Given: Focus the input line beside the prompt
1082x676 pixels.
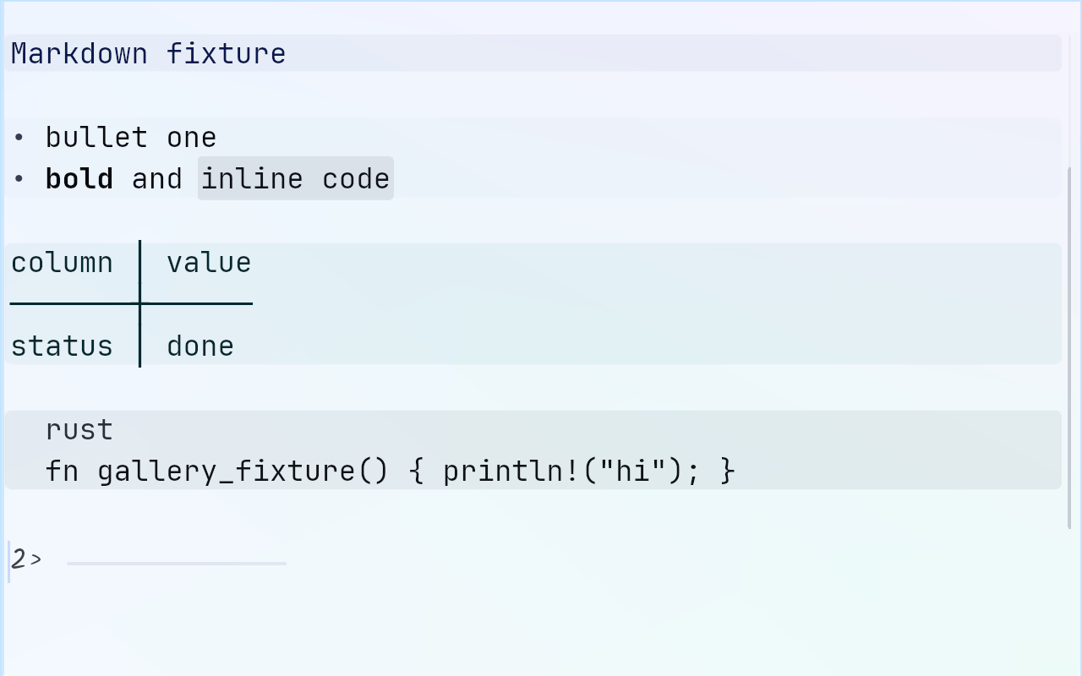Looking at the screenshot, I should (177, 563).
